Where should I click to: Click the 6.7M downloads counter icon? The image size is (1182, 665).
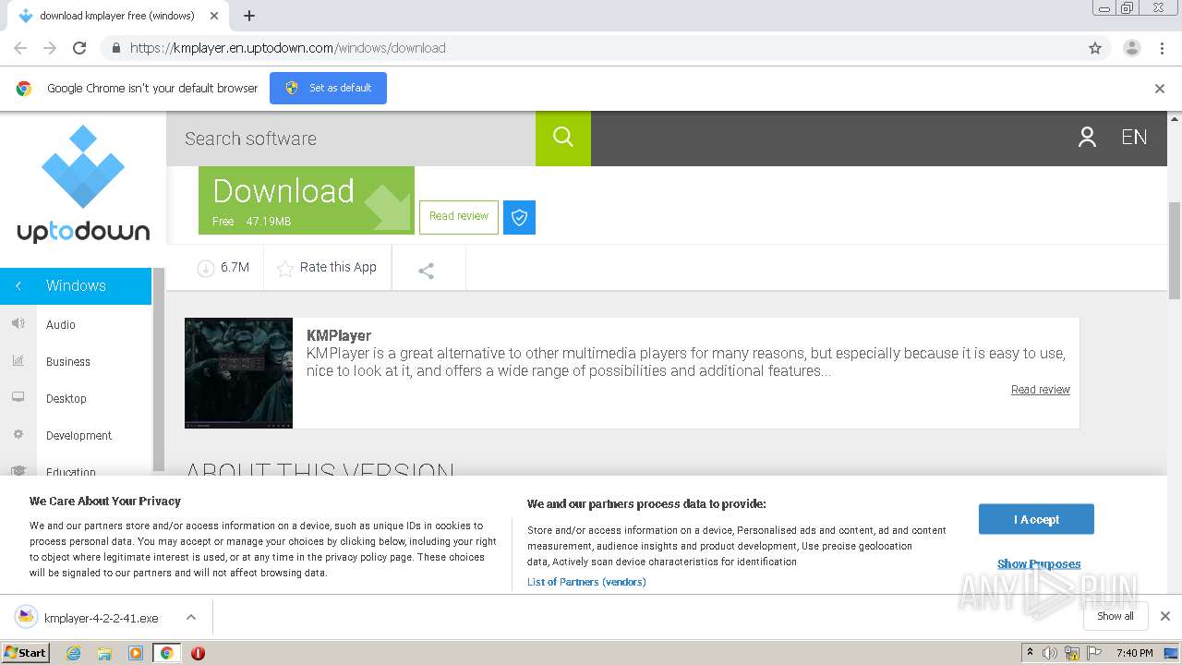pyautogui.click(x=205, y=268)
